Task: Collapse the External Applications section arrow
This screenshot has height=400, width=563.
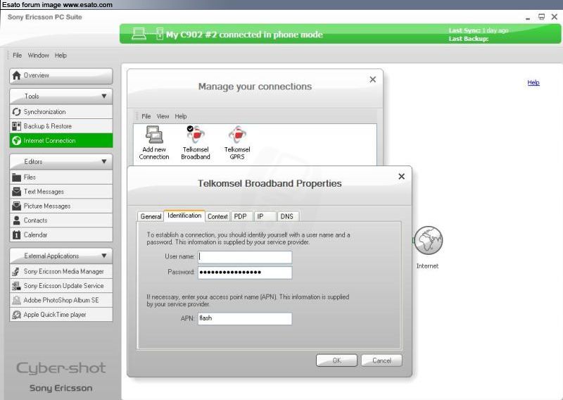Action: click(103, 256)
